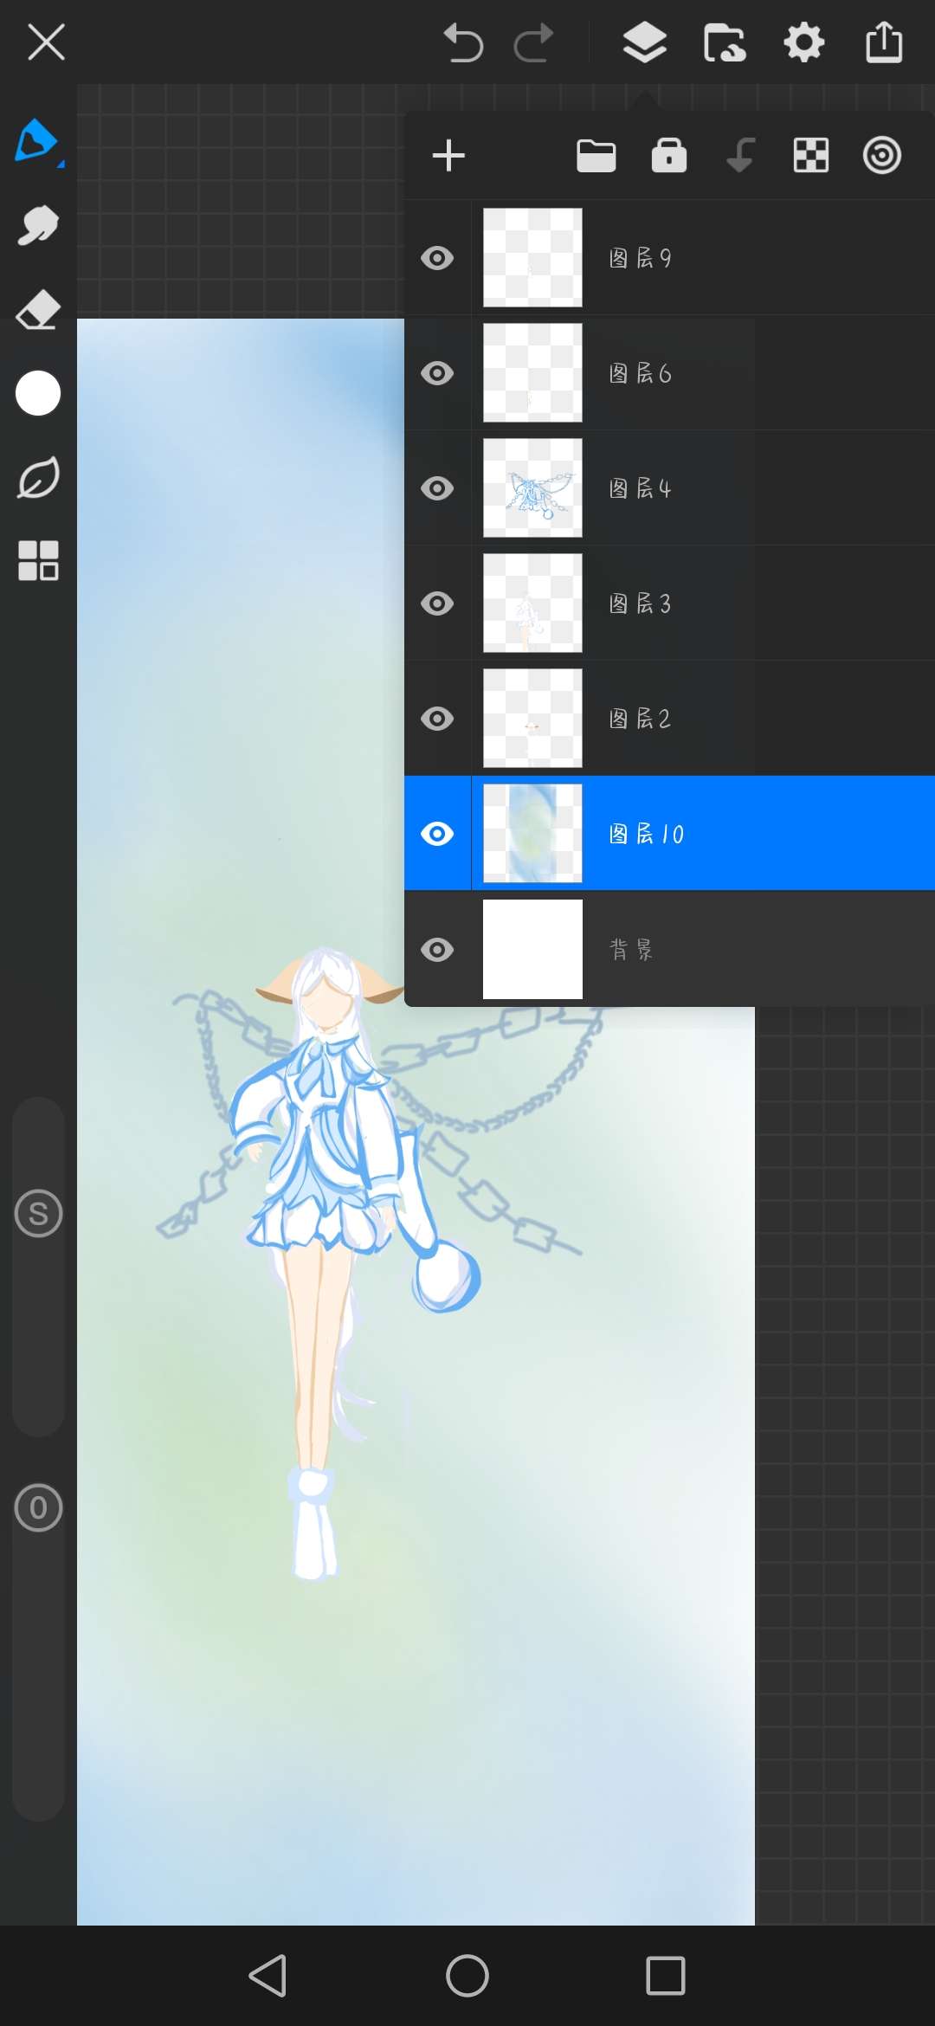Select the smudge tool
This screenshot has width=935, height=2026.
click(38, 225)
